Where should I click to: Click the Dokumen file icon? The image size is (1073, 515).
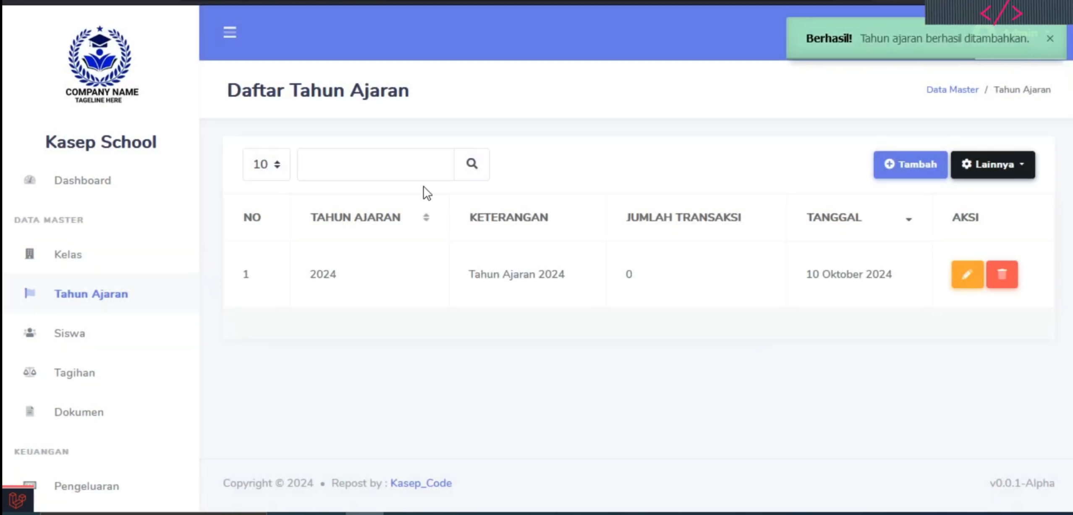29,411
